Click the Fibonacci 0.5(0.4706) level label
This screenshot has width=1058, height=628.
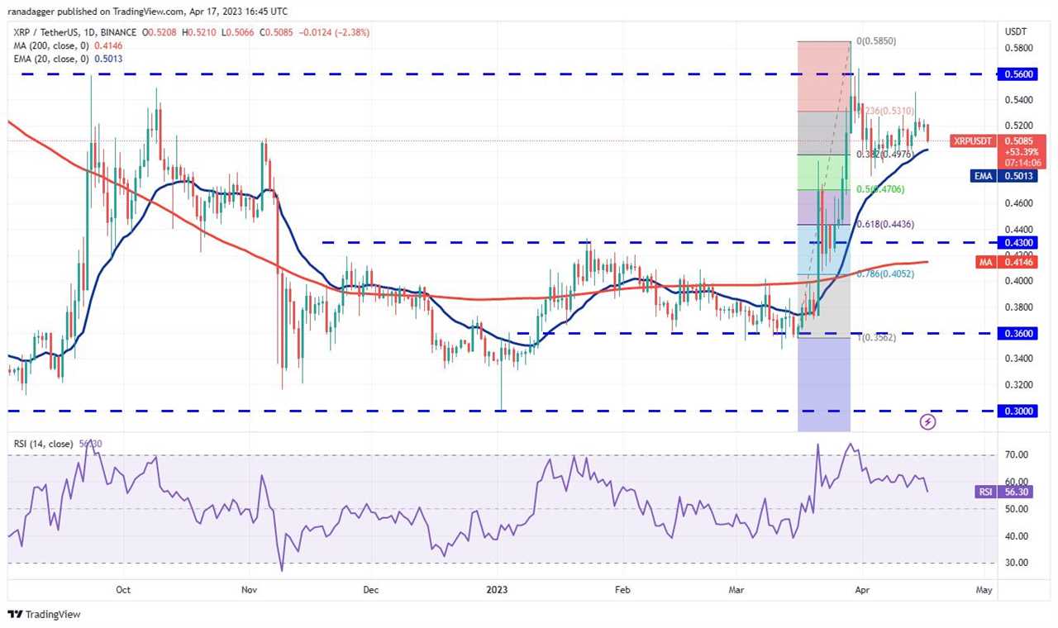880,189
